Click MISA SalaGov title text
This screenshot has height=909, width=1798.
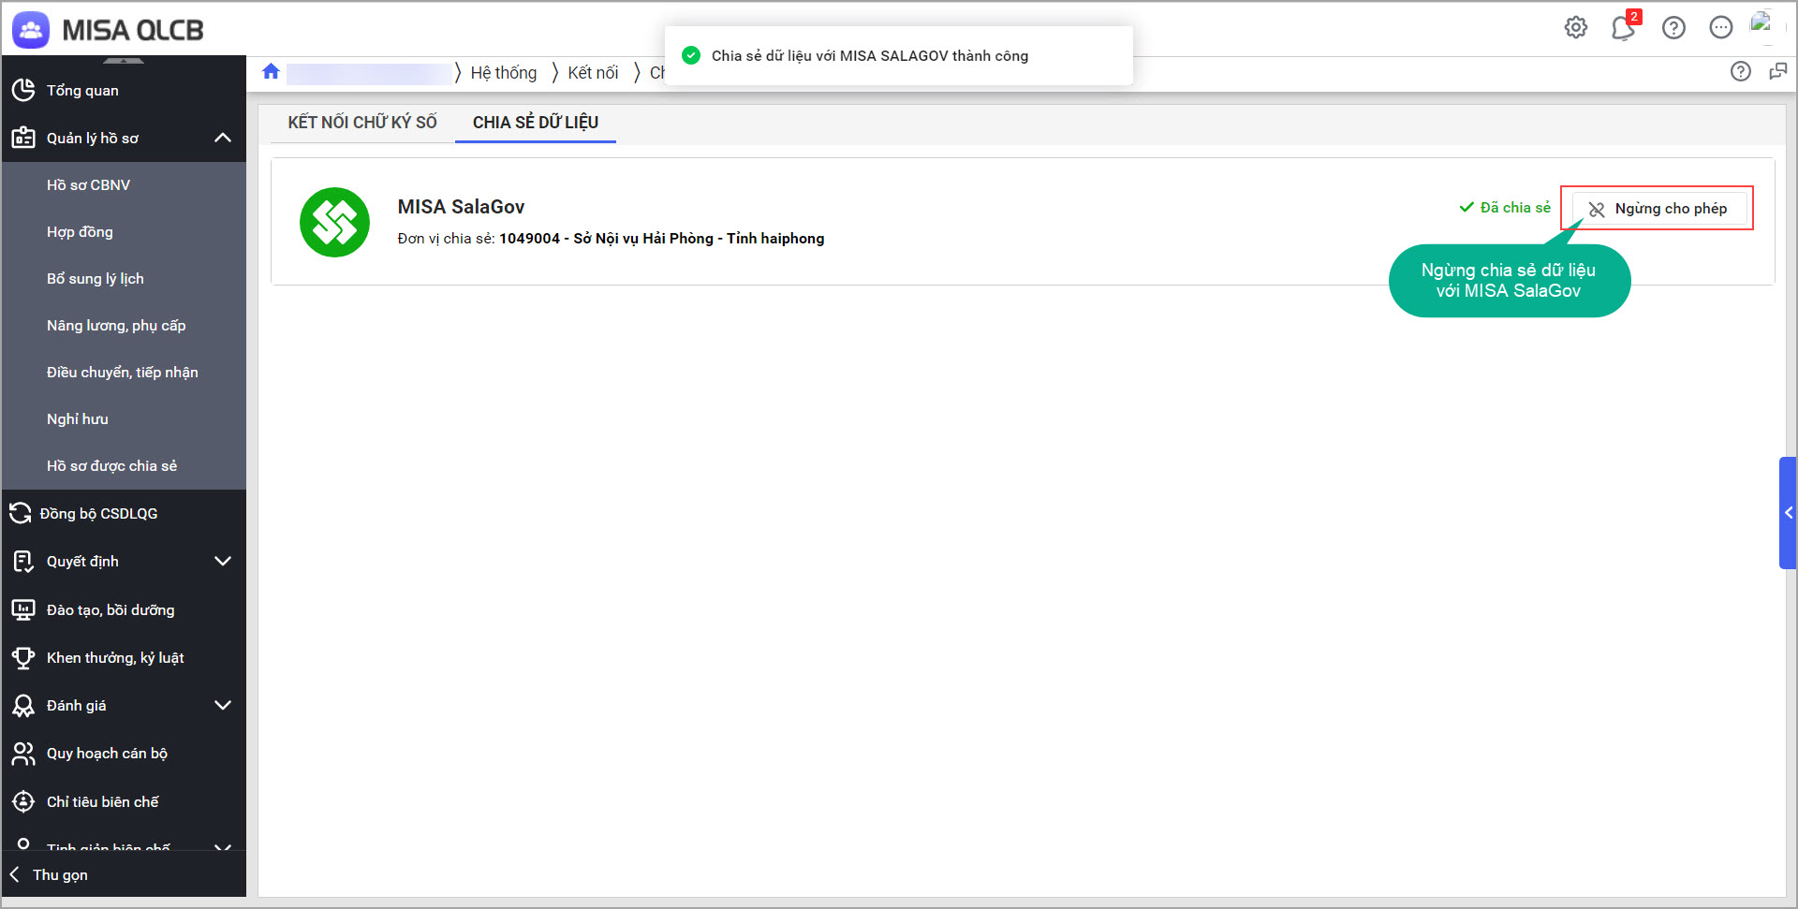pyautogui.click(x=461, y=207)
